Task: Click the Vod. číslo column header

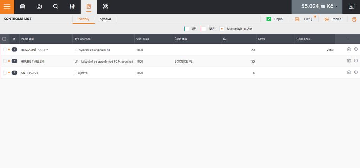Action: point(143,39)
